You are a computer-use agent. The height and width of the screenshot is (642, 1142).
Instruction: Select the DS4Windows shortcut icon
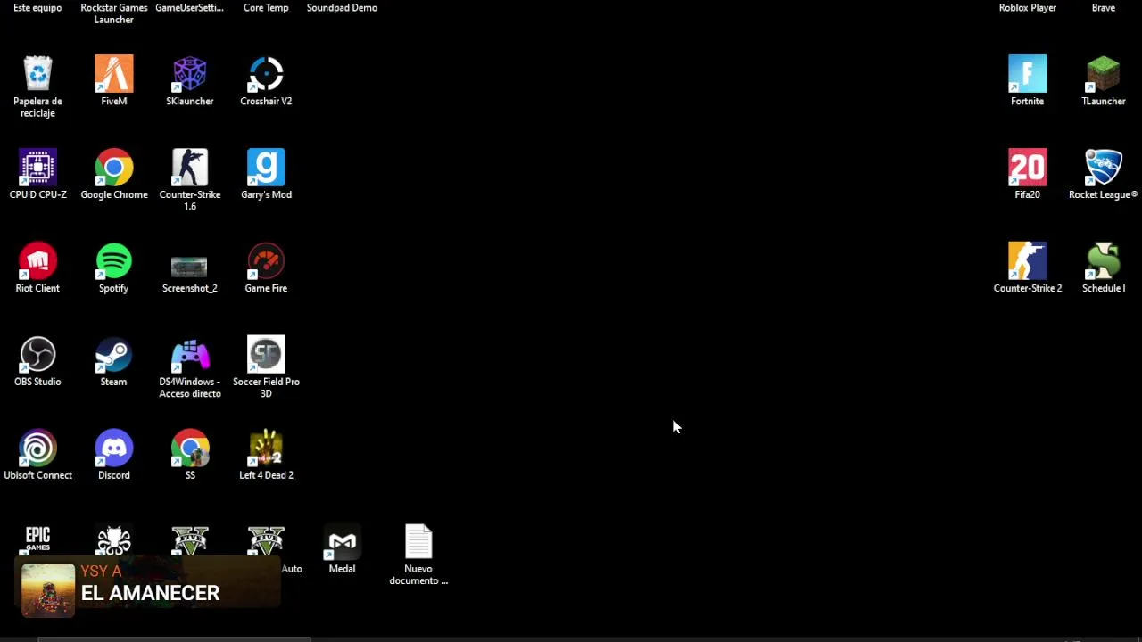[190, 355]
